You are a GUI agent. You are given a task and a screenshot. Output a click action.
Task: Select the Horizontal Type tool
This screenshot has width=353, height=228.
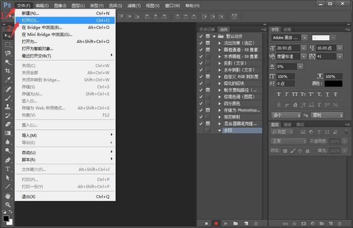click(x=7, y=169)
